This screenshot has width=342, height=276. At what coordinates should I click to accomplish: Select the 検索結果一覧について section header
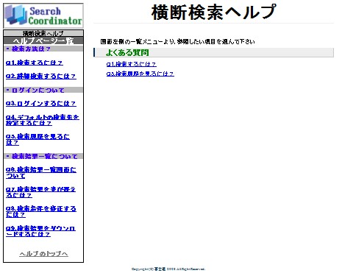coord(43,156)
